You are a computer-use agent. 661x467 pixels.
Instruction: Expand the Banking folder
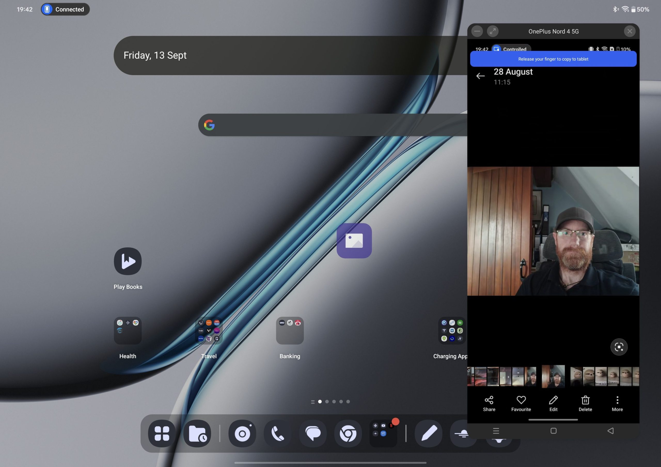coord(290,330)
